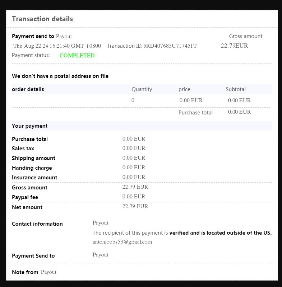Viewport: 282px width, 287px height.
Task: Click the Sales tax label
Action: pos(23,149)
